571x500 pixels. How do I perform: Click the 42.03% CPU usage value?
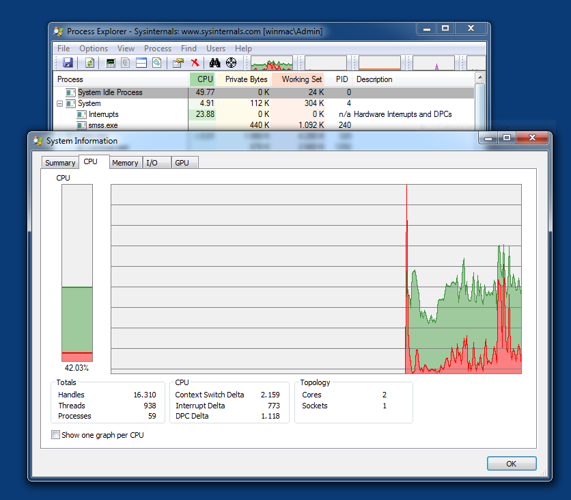(76, 367)
